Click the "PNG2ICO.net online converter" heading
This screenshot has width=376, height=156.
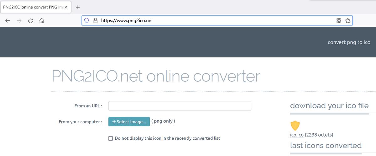156,76
